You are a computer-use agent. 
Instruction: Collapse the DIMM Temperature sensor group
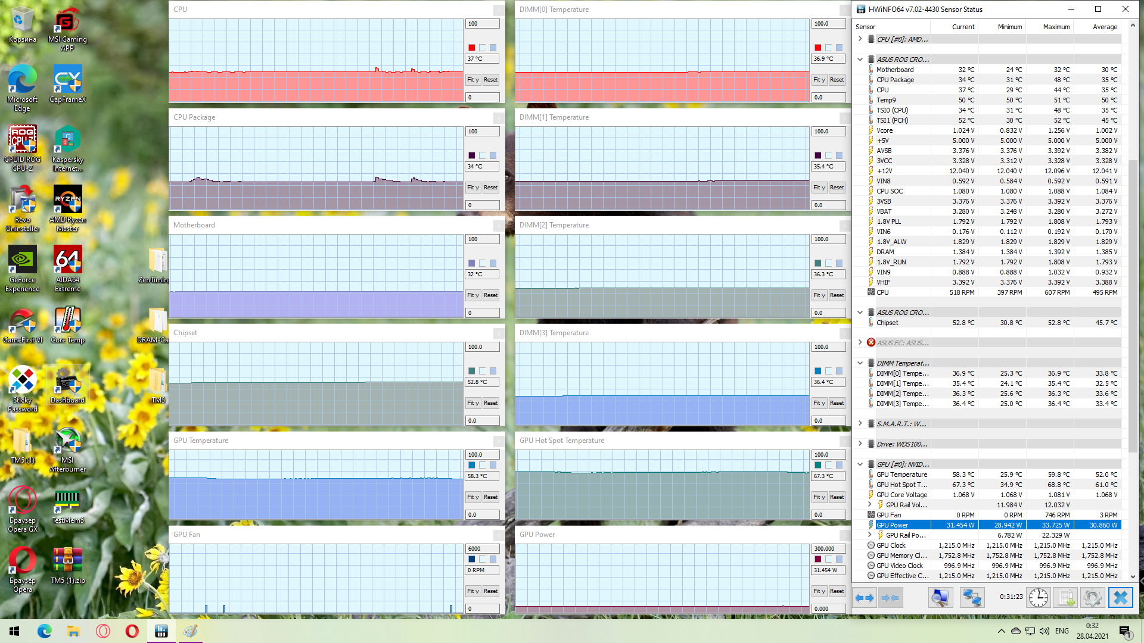[x=860, y=363]
